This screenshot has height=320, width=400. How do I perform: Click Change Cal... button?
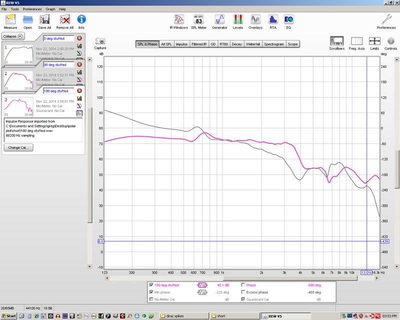click(18, 147)
